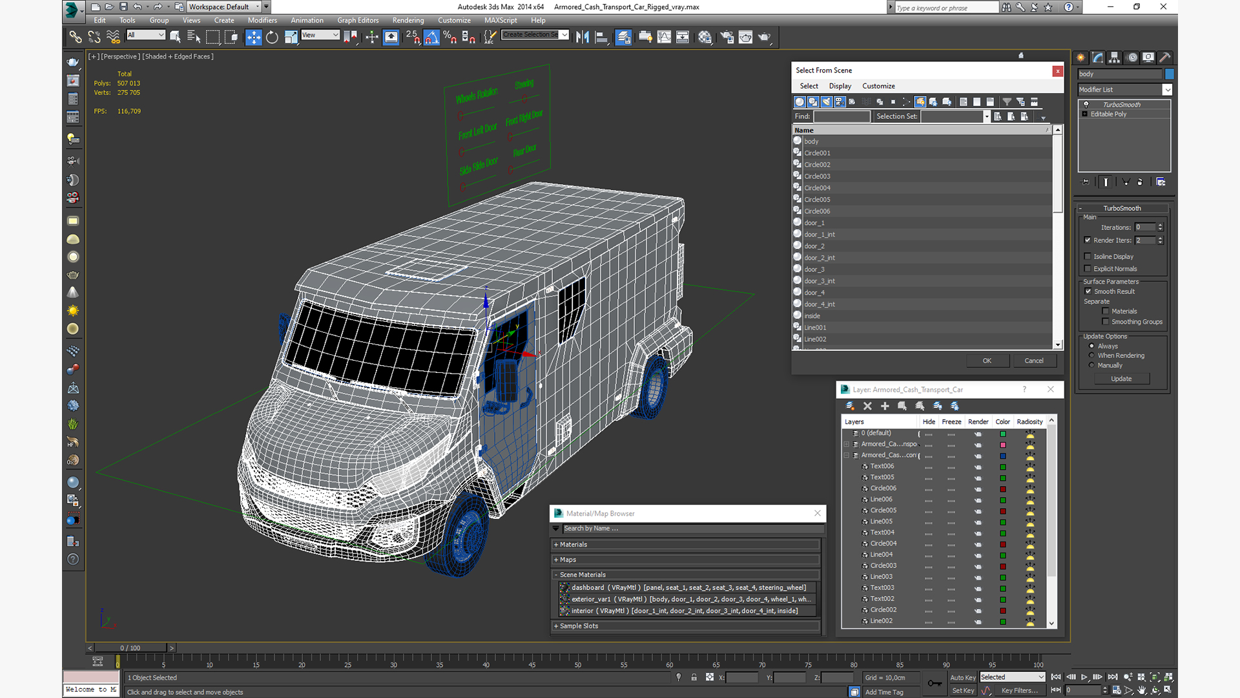Toggle the Angle Snap icon

tap(432, 37)
